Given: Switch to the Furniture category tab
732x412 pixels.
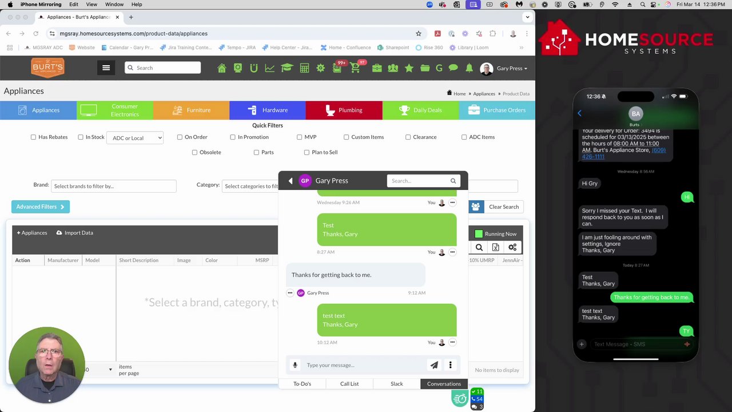Looking at the screenshot, I should [x=191, y=110].
